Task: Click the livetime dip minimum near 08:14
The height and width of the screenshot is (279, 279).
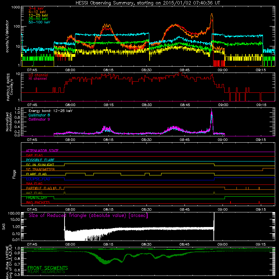Action: click(106, 262)
